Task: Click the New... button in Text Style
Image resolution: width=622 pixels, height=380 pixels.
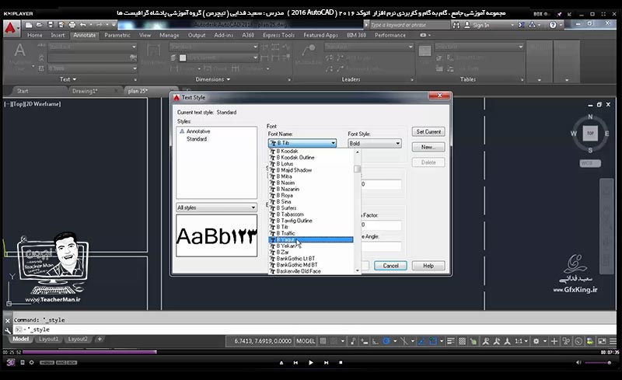Action: 428,147
